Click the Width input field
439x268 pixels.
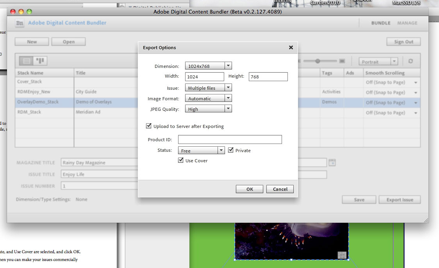(205, 76)
